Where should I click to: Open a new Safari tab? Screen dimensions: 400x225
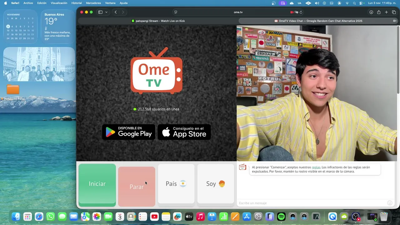click(386, 12)
